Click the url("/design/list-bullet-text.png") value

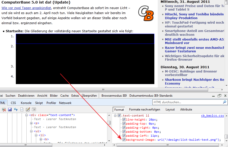pos(189,140)
